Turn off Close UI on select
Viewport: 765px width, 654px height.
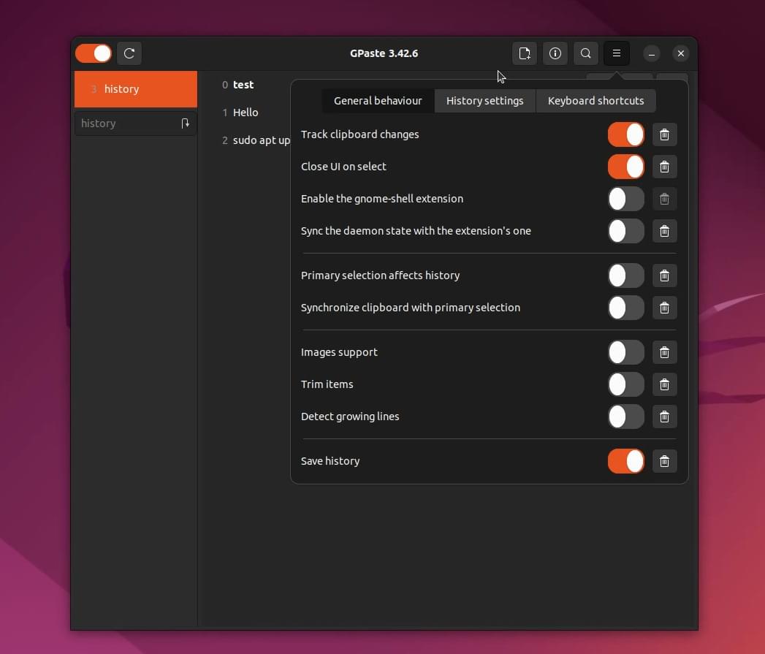(x=626, y=167)
